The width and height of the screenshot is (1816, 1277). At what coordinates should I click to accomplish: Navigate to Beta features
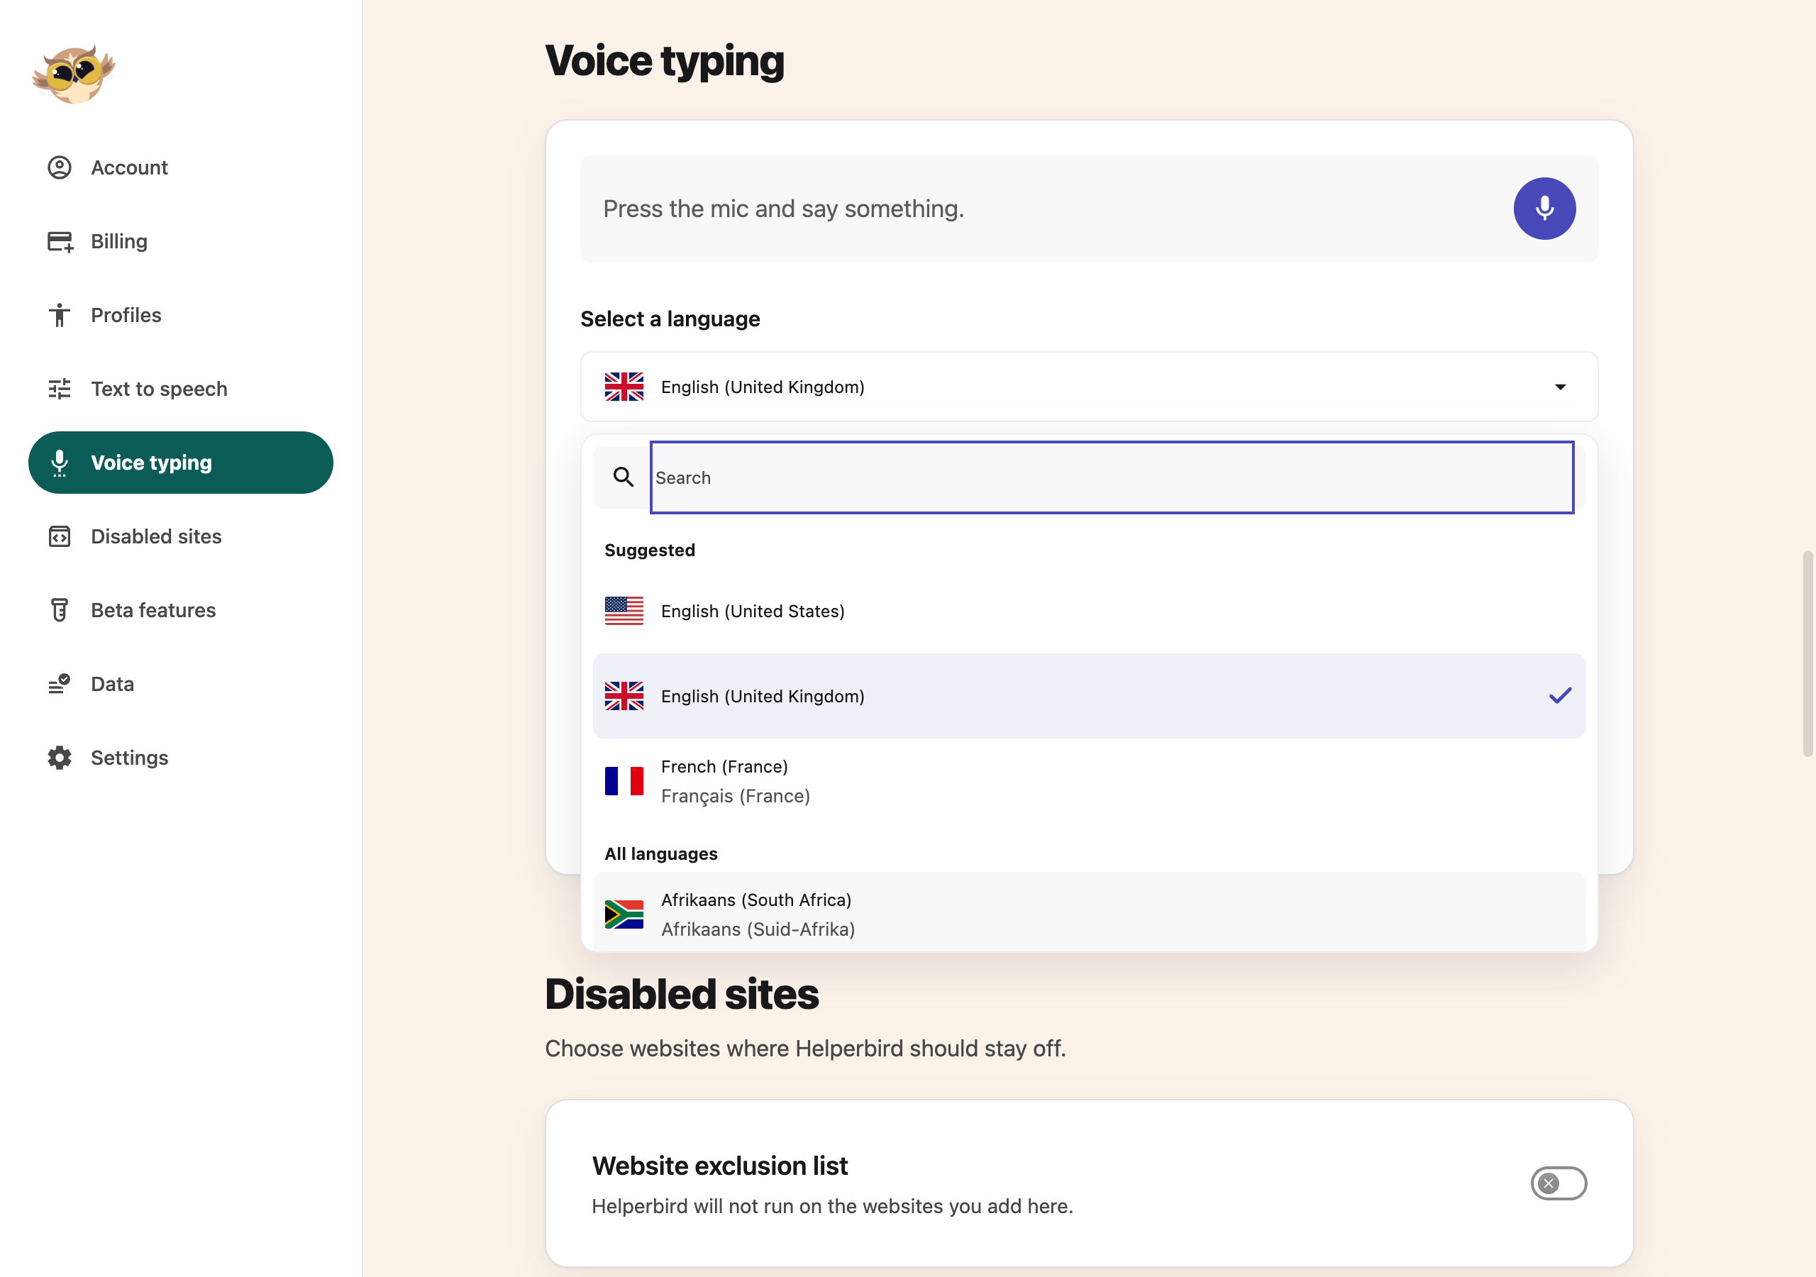point(180,610)
